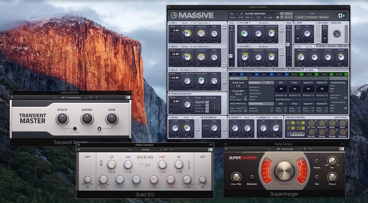Switch to the OSC tab

[235, 70]
